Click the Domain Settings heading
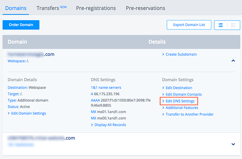 point(177,80)
